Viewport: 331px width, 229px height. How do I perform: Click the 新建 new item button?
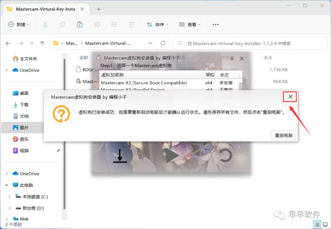coord(19,24)
